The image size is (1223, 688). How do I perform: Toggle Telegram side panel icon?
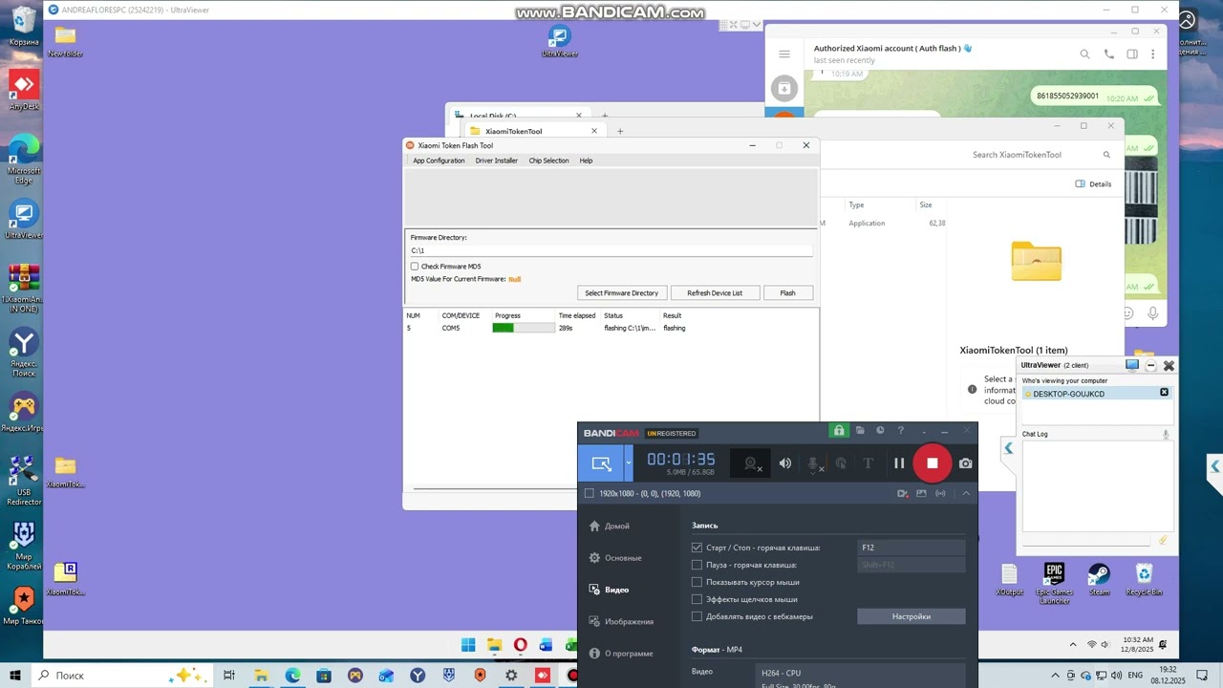point(1132,54)
